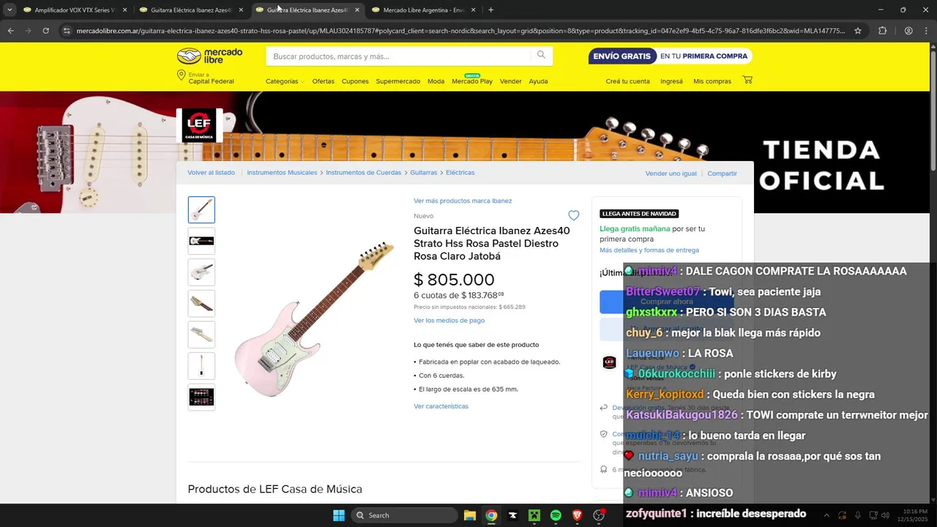
Task: Select the seventh dark collage thumbnail
Action: (201, 397)
